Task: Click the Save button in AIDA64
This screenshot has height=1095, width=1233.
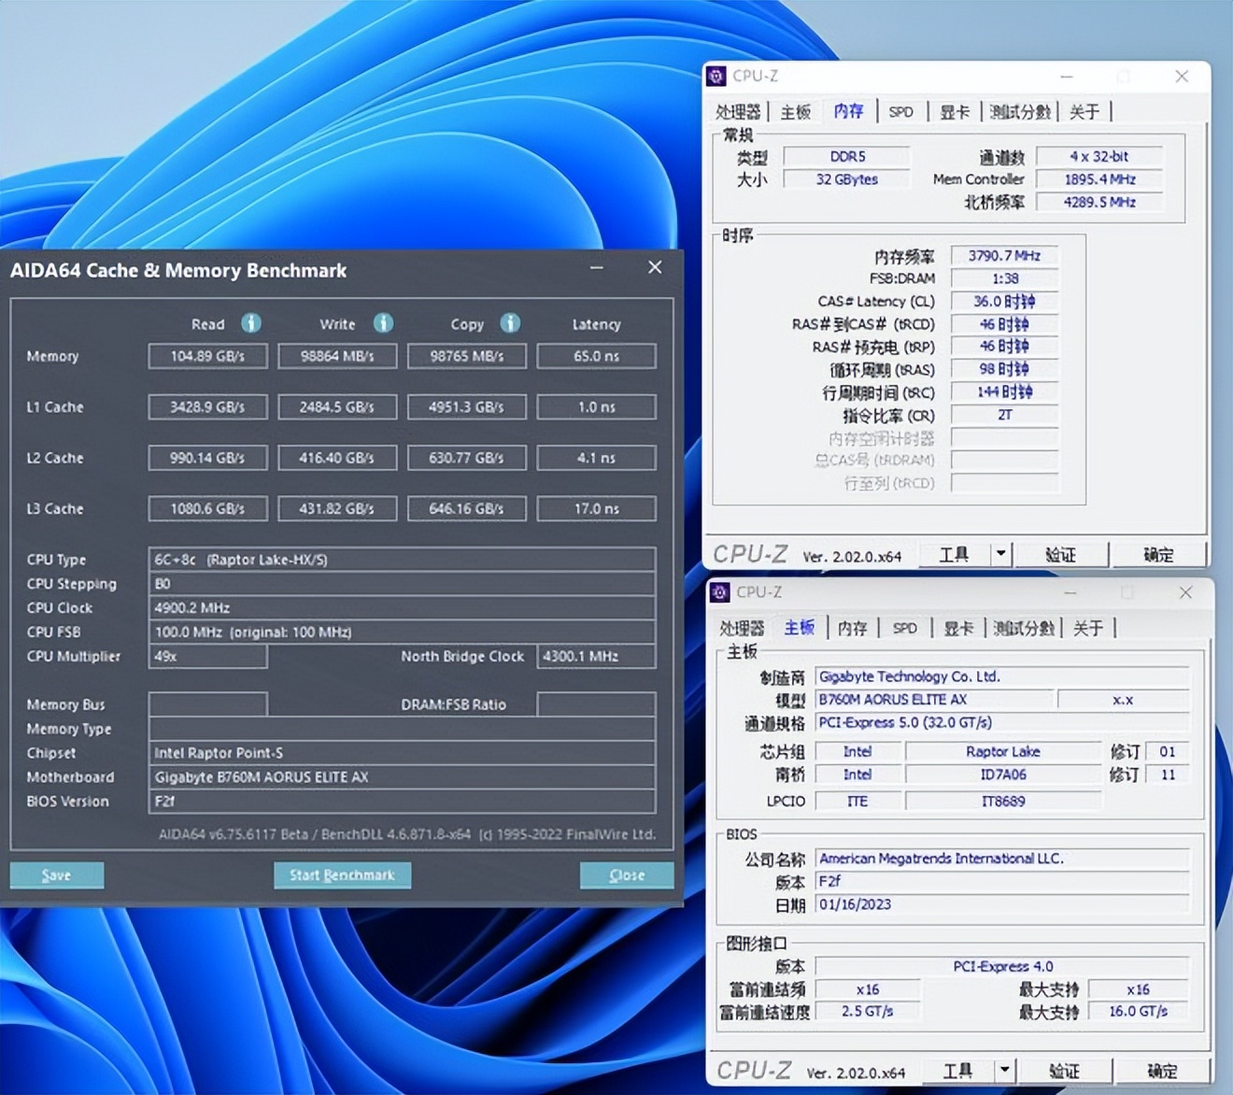Action: coord(56,875)
